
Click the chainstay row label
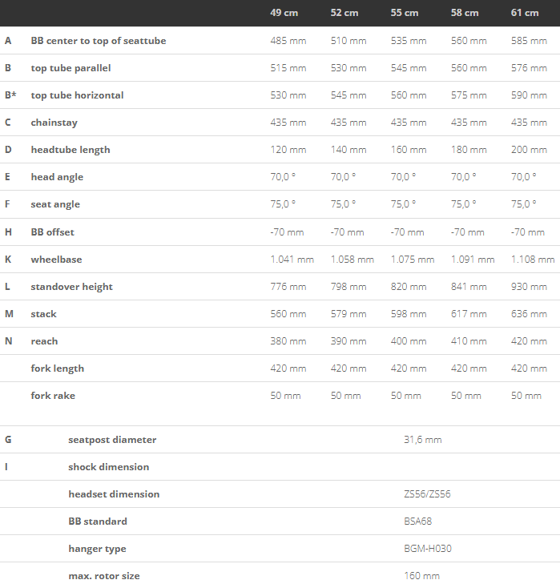pos(54,123)
